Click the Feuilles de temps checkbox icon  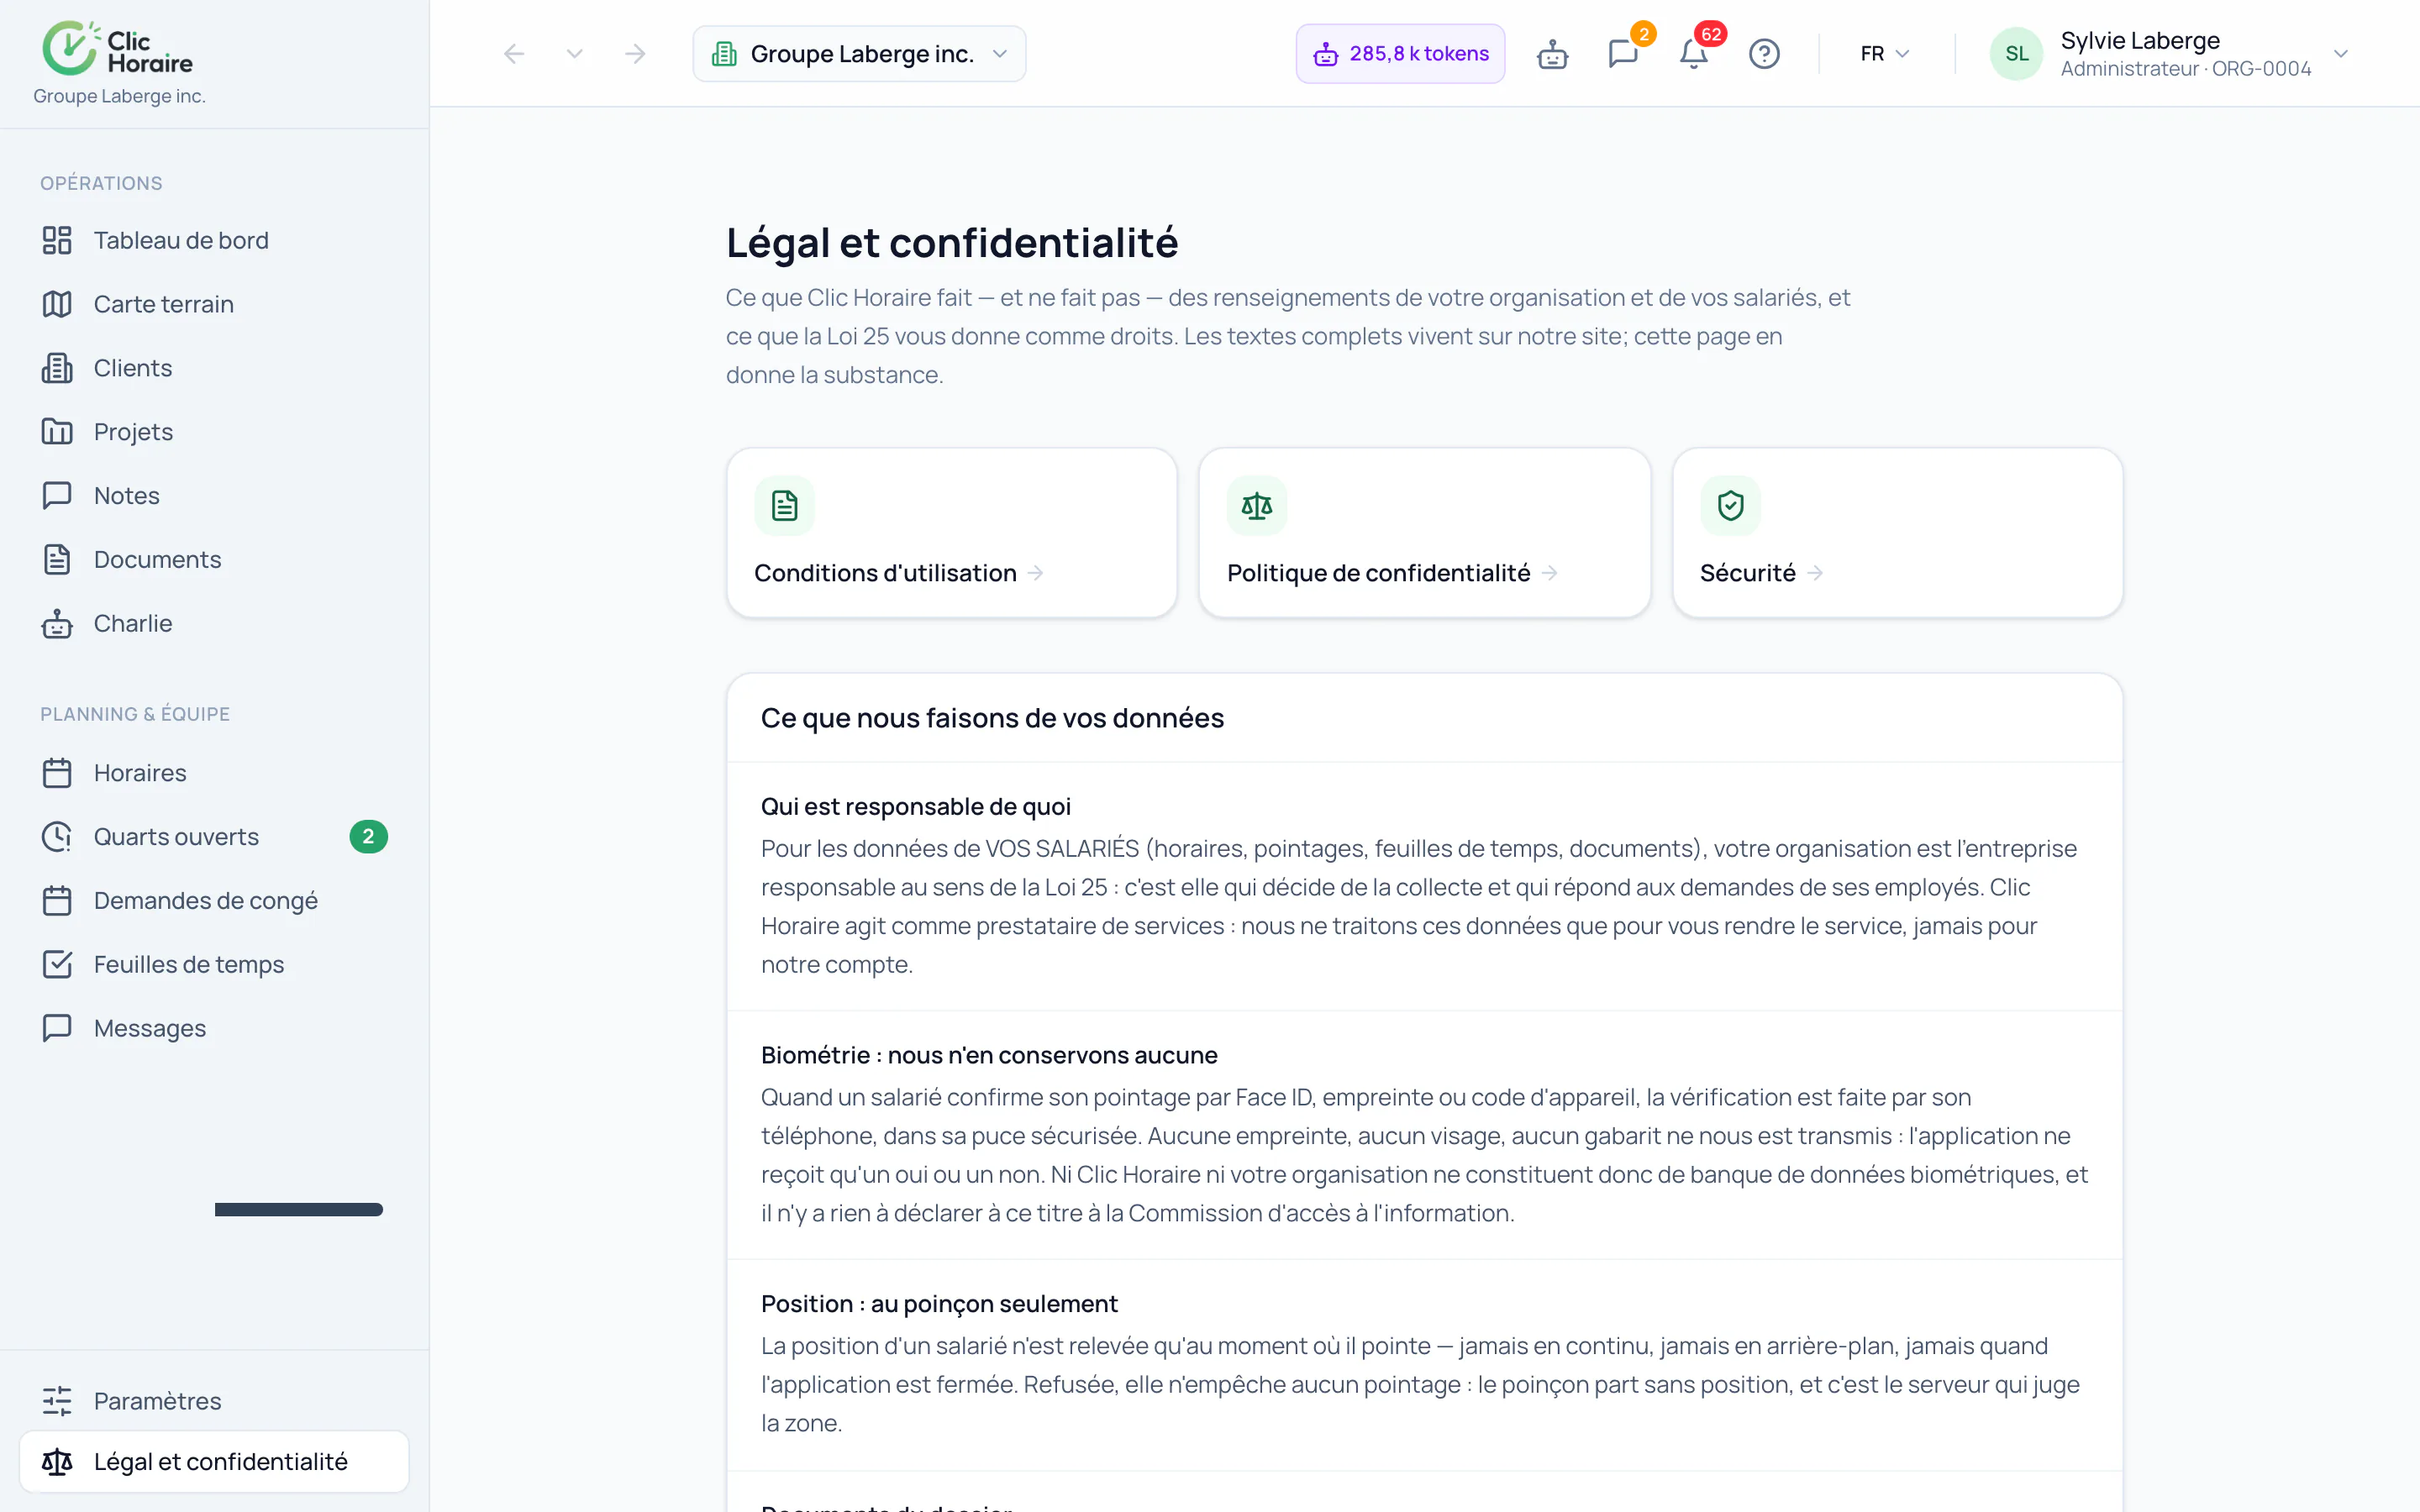click(57, 965)
